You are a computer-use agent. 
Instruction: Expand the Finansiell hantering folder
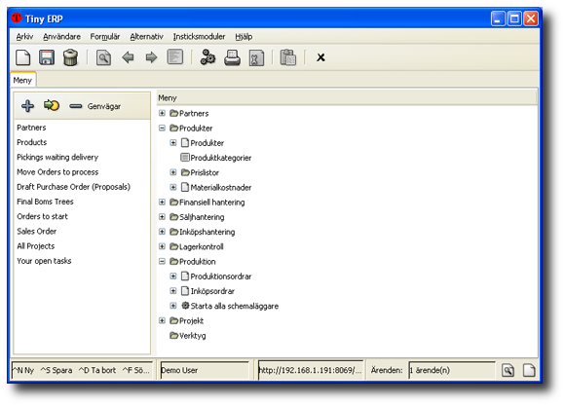(x=162, y=203)
